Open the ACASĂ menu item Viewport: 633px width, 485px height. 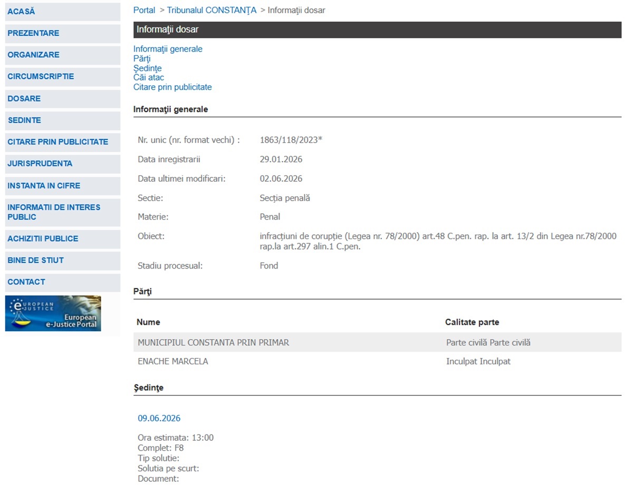coord(63,12)
